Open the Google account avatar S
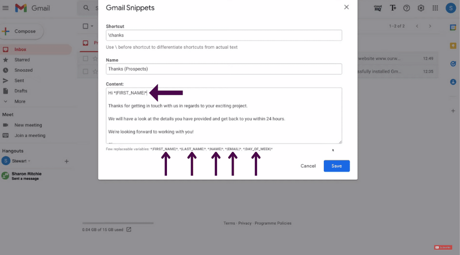This screenshot has width=460, height=255. coord(451,8)
